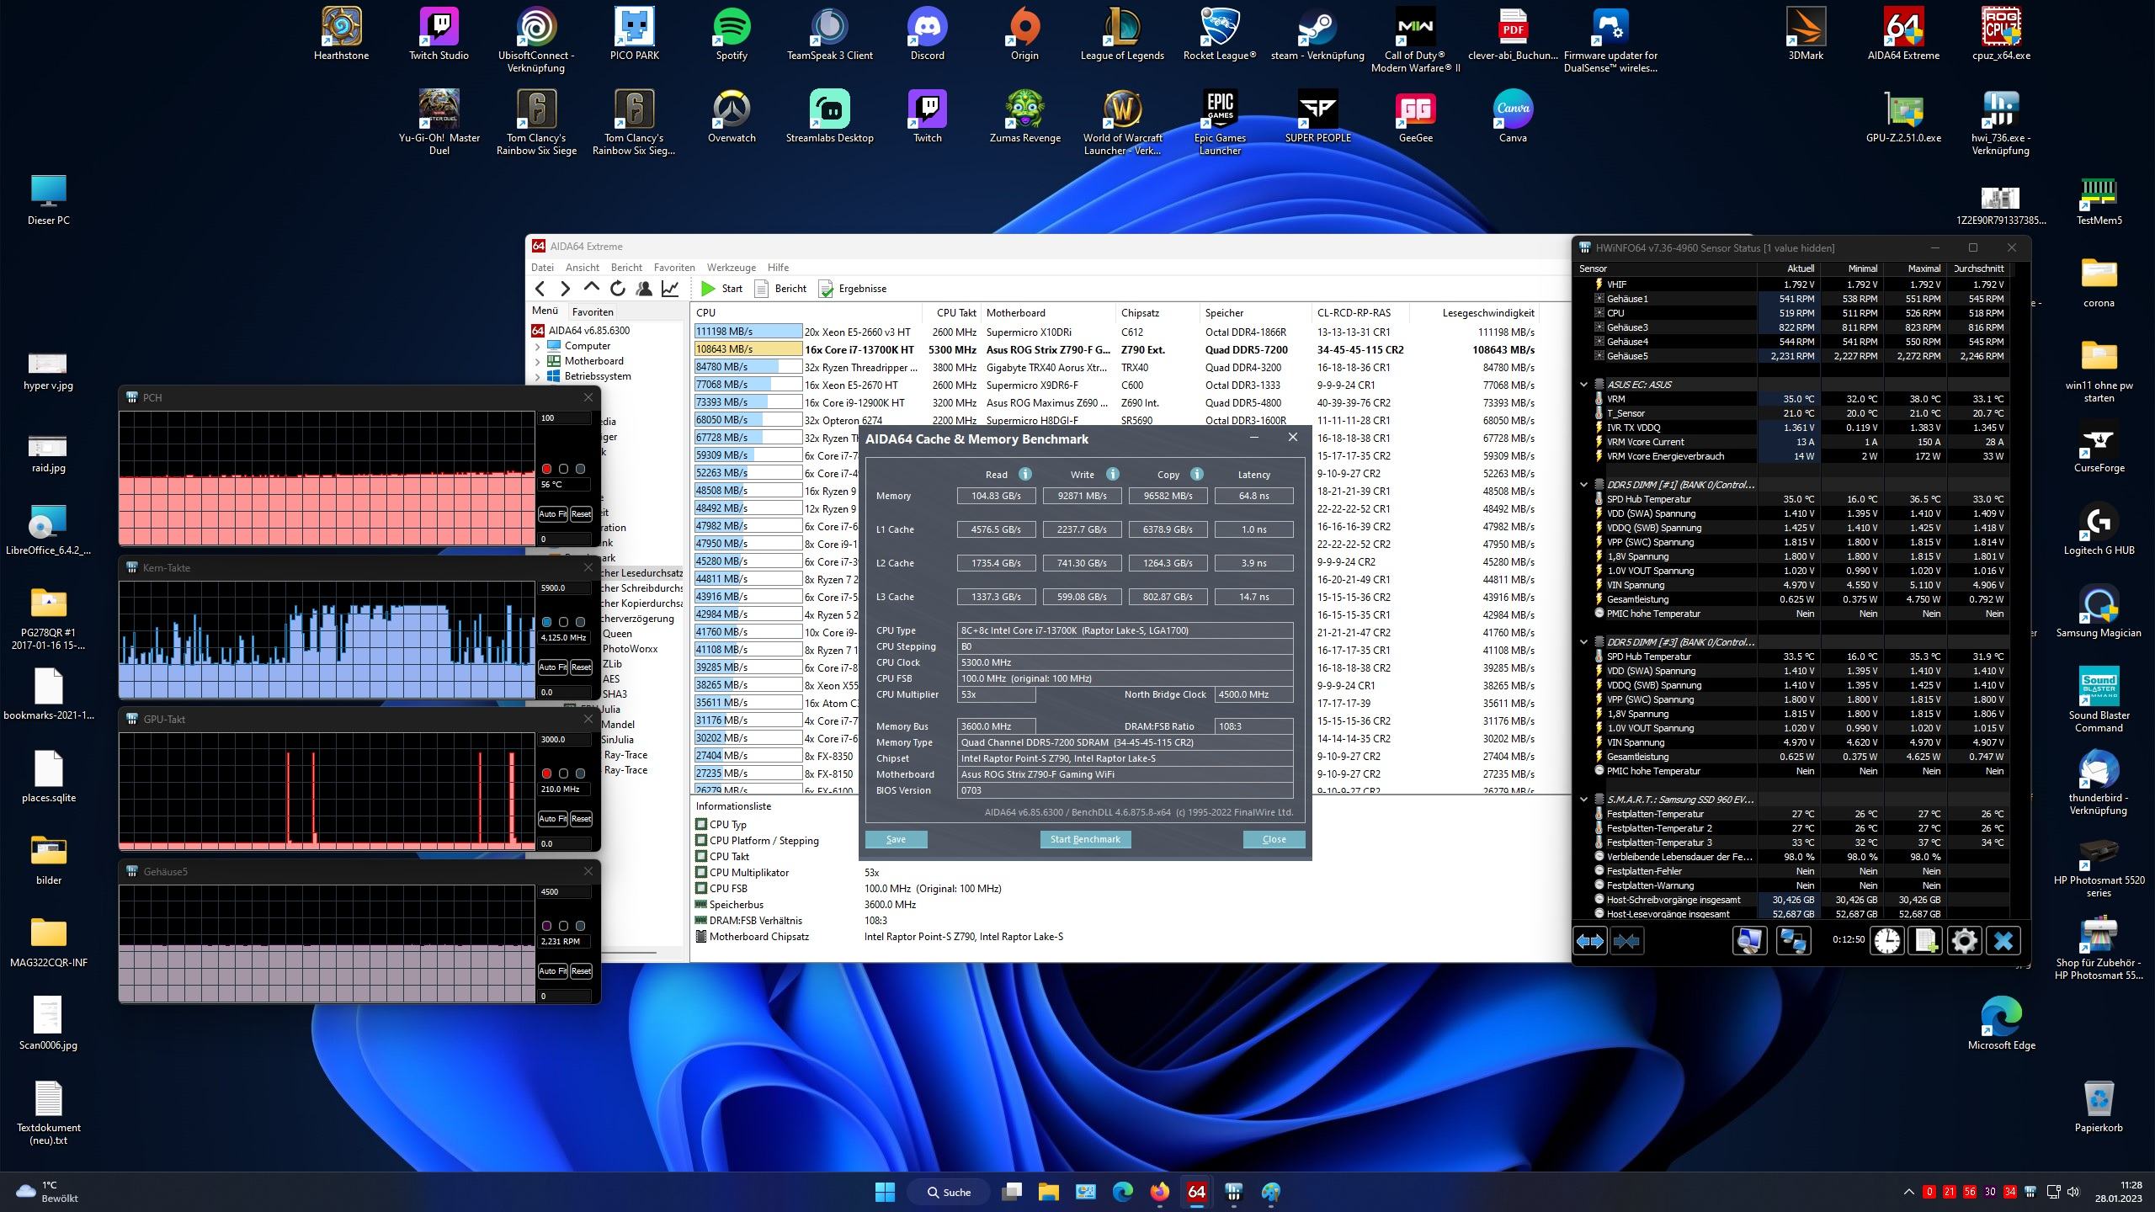This screenshot has height=1212, width=2155.
Task: Expand the Computer tree node
Action: tap(538, 346)
